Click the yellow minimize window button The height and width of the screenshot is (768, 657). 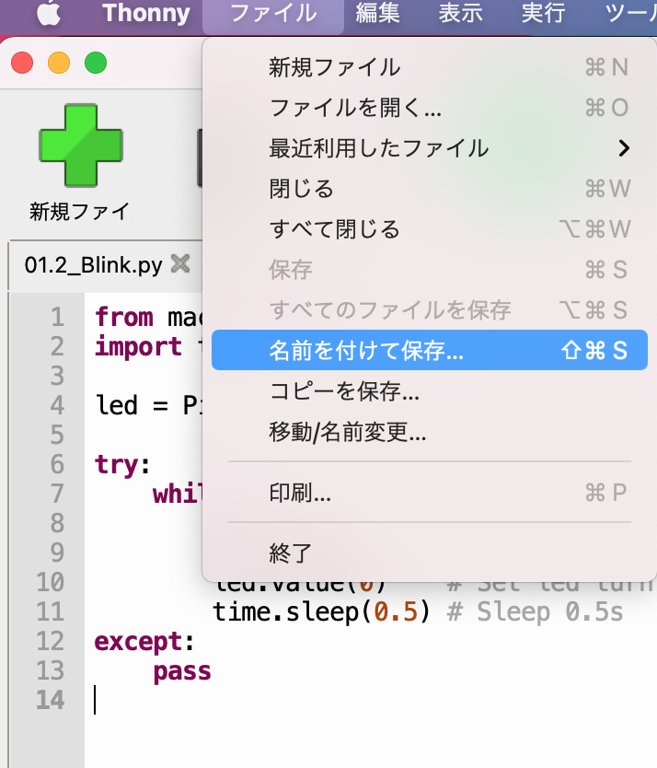59,63
